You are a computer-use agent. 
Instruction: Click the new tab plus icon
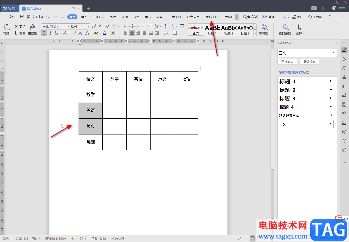[x=88, y=9]
